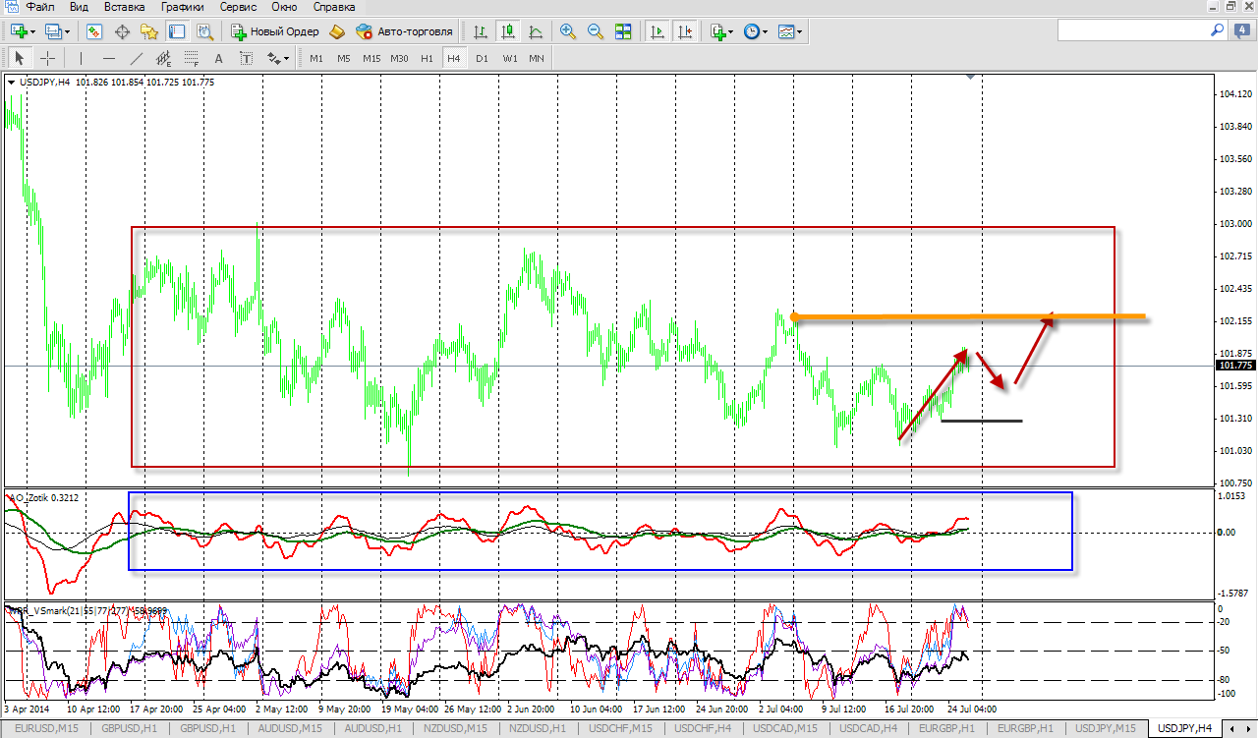
Task: Switch timeframe to D1
Action: 482,58
